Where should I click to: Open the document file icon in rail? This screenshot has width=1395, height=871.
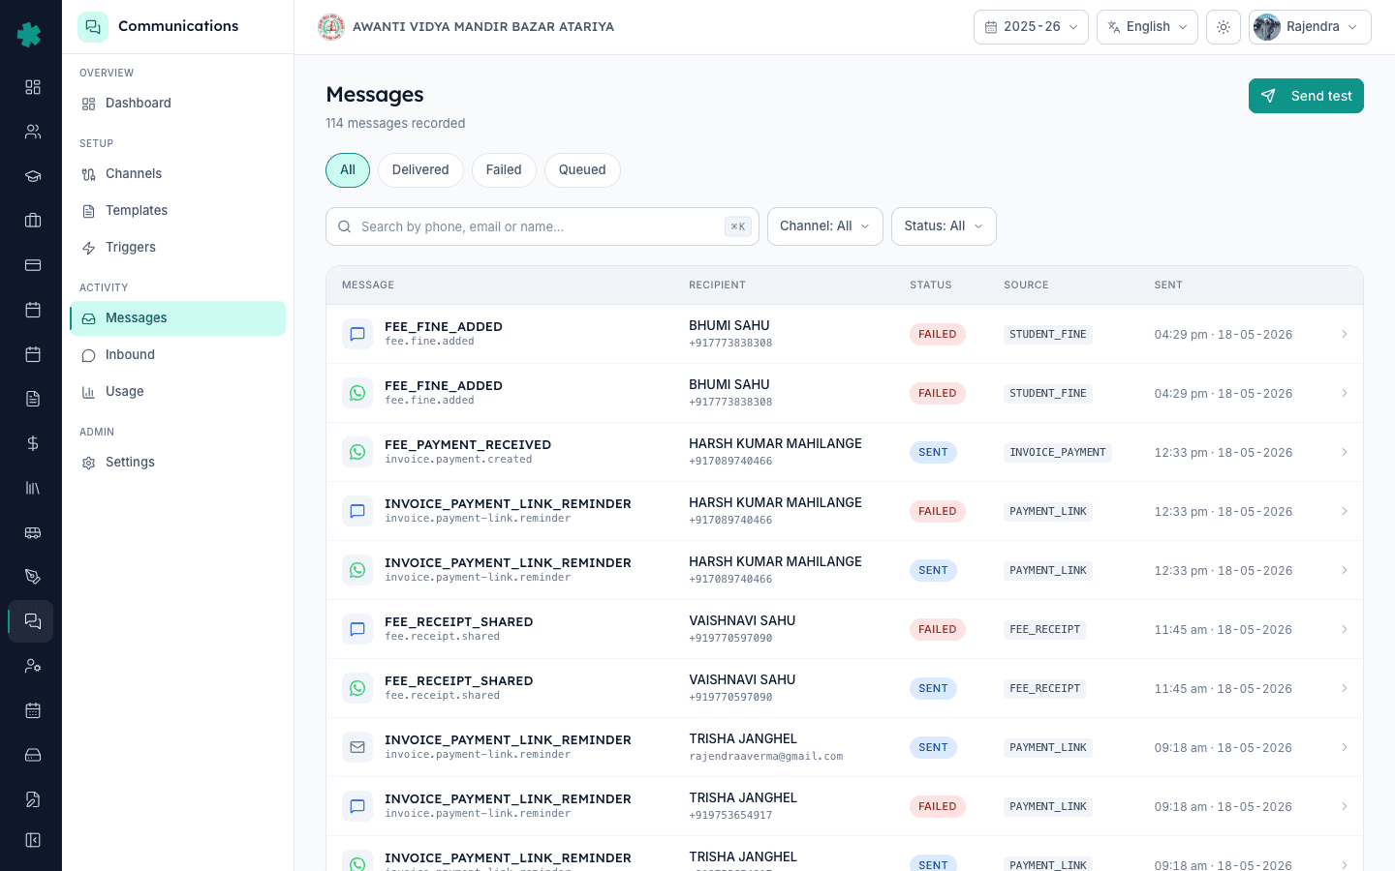coord(33,399)
